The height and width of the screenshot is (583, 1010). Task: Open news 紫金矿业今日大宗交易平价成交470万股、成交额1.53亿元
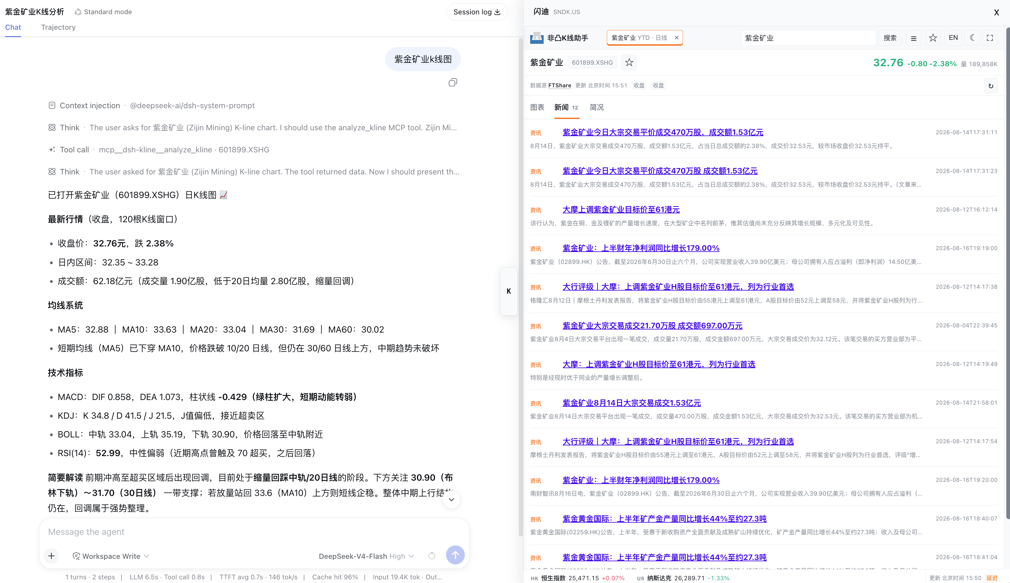(662, 132)
